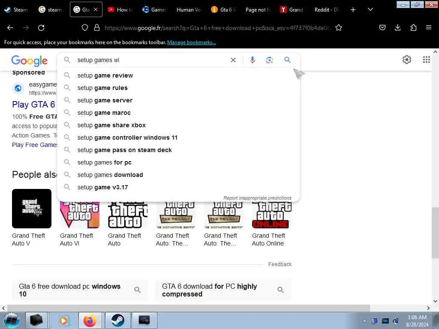
Task: Switch to the Reddit tab
Action: [x=327, y=10]
